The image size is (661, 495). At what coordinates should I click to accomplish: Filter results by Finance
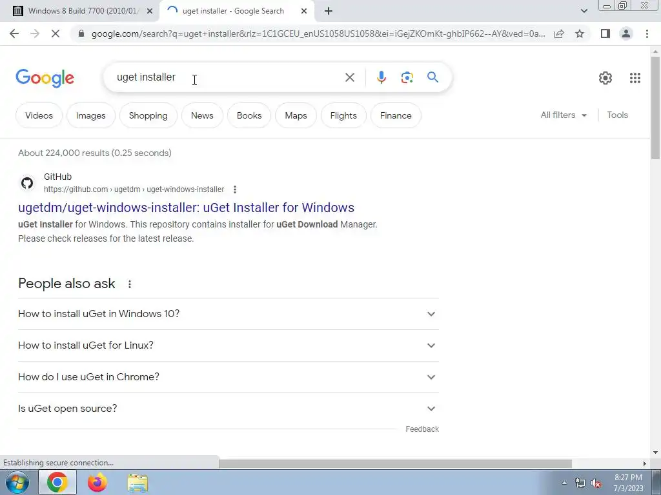click(x=396, y=115)
